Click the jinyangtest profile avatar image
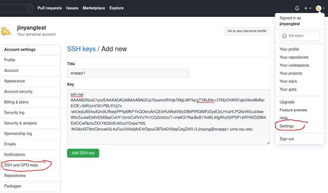Viewport: 328px width, 193px height. [6, 31]
